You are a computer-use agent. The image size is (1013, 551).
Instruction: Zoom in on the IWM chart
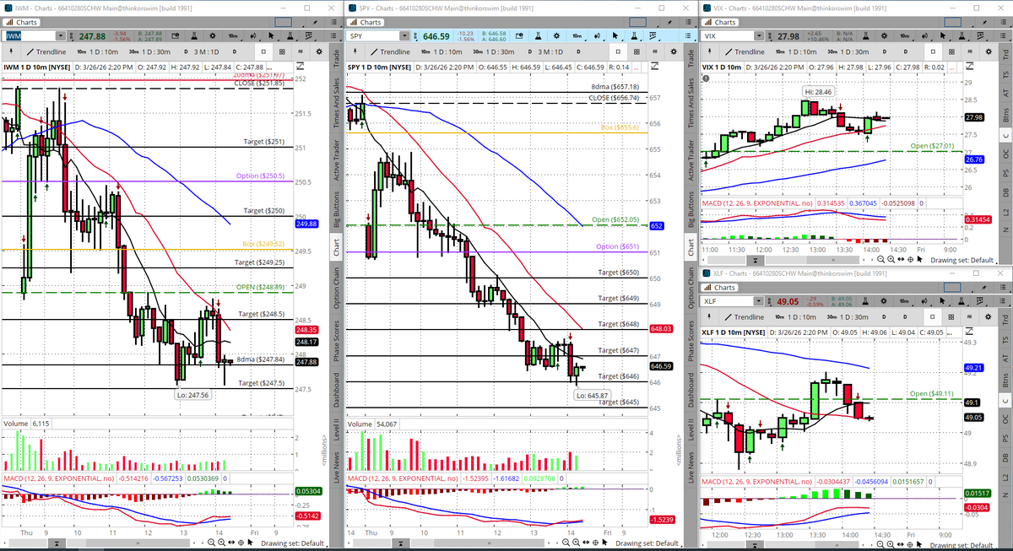[221, 543]
